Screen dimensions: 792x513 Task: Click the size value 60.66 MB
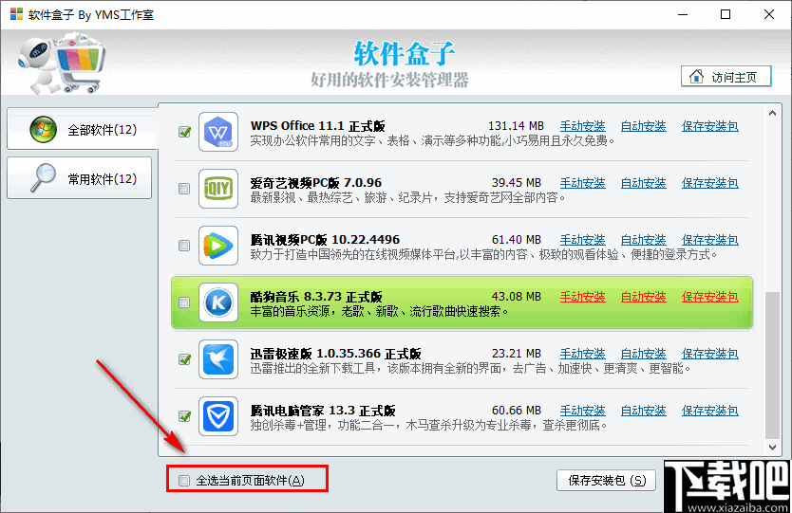point(517,412)
